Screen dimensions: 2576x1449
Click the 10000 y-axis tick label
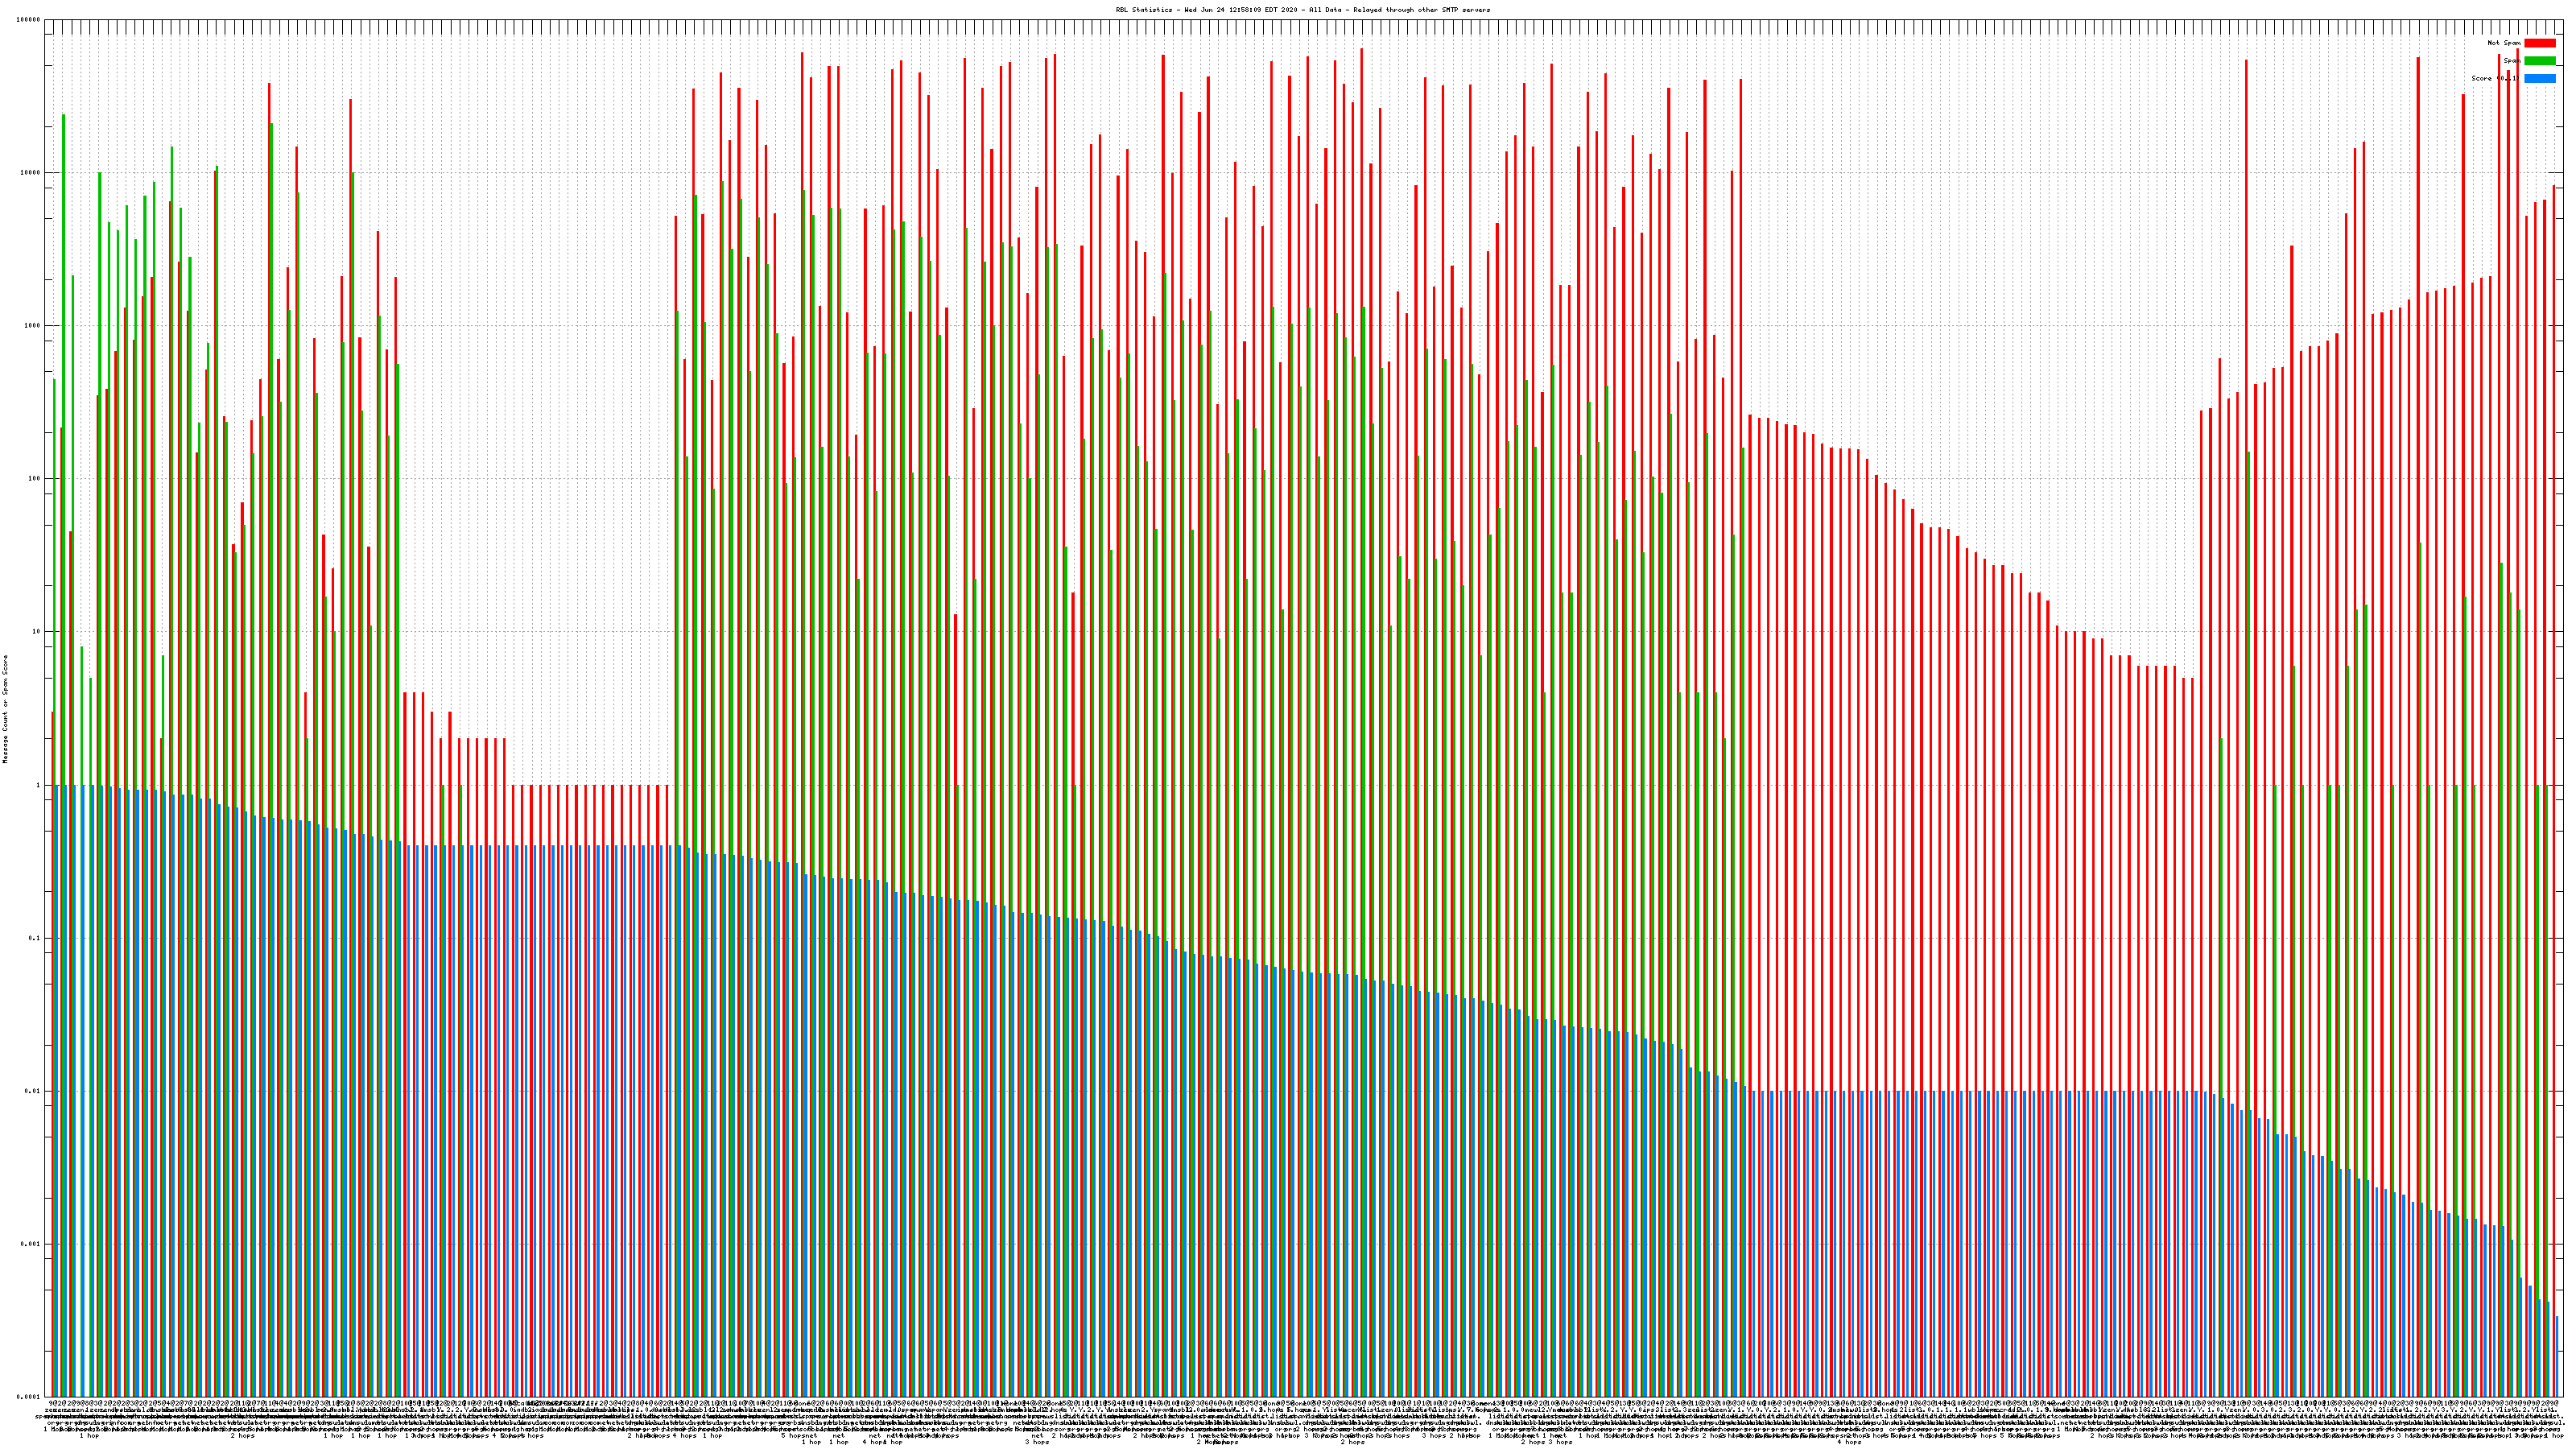point(31,173)
